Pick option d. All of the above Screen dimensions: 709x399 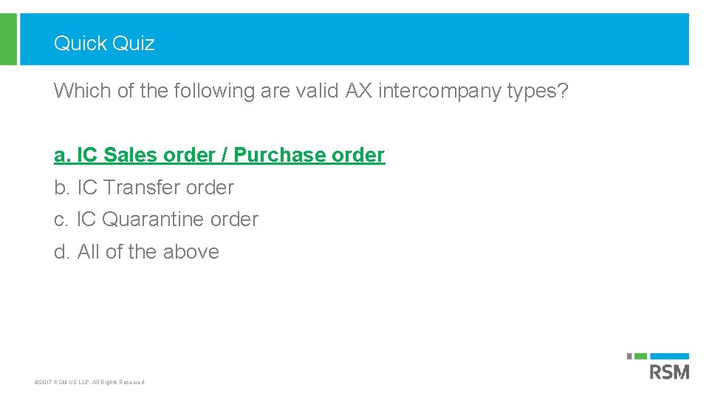[x=137, y=251]
